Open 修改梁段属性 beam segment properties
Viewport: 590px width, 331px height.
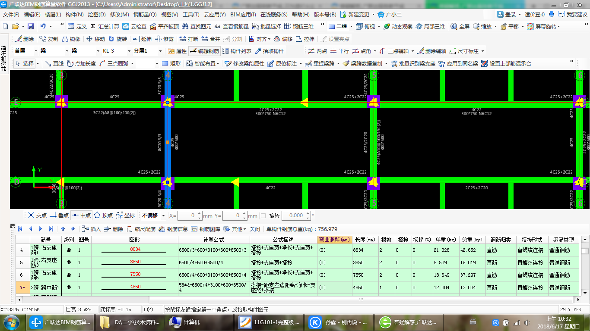click(x=244, y=63)
